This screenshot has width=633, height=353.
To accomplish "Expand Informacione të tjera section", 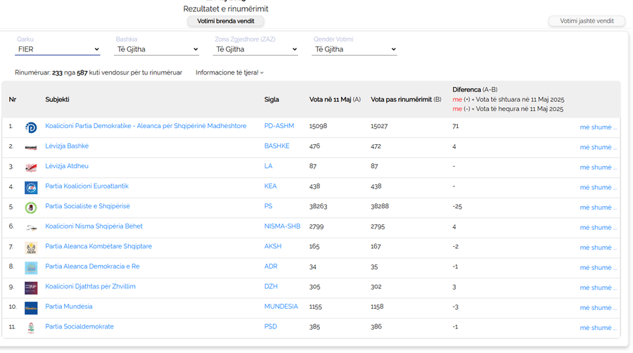I will pos(230,72).
